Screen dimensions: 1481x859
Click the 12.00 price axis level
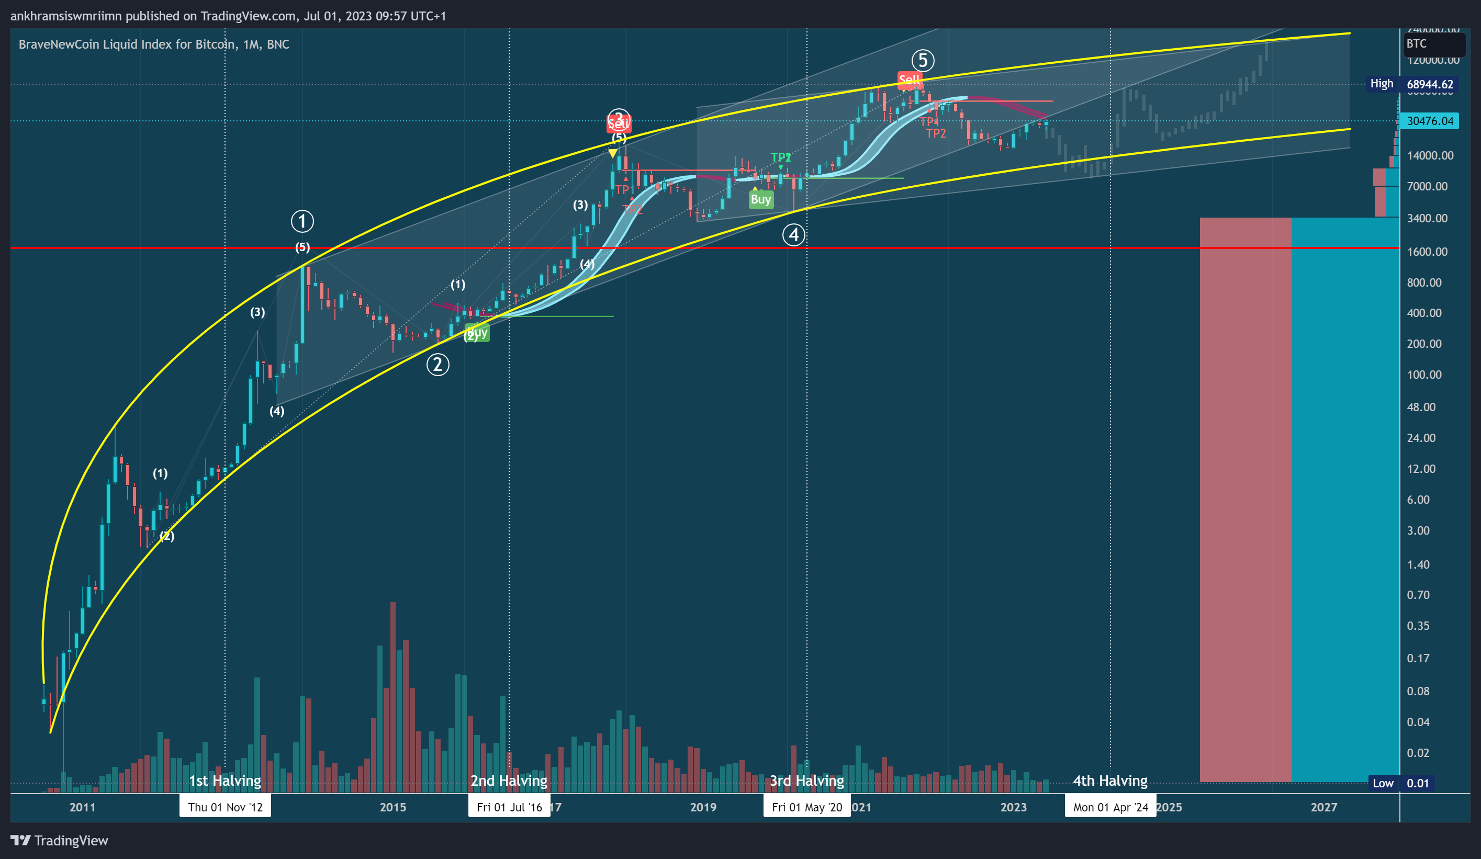click(x=1421, y=469)
